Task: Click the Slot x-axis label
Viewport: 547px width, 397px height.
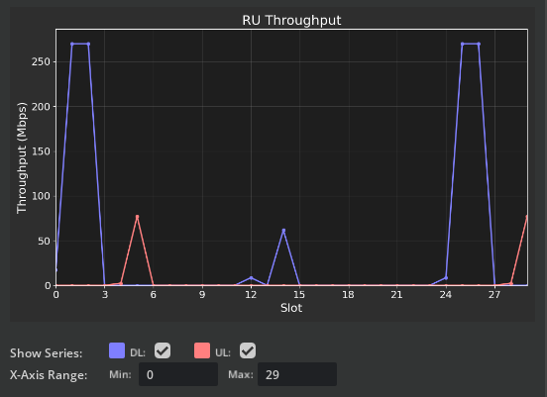Action: 291,308
